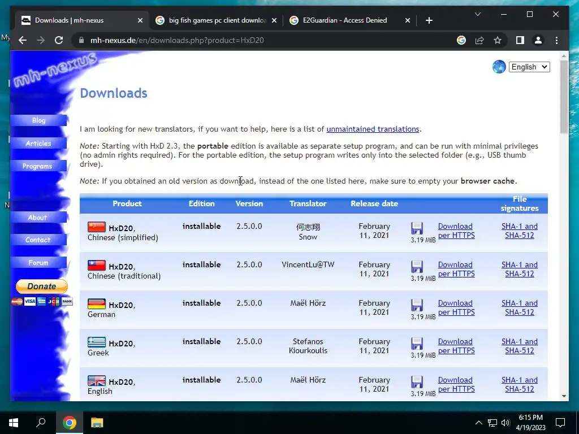Close the Downloads mh-nexus tab

(140, 20)
